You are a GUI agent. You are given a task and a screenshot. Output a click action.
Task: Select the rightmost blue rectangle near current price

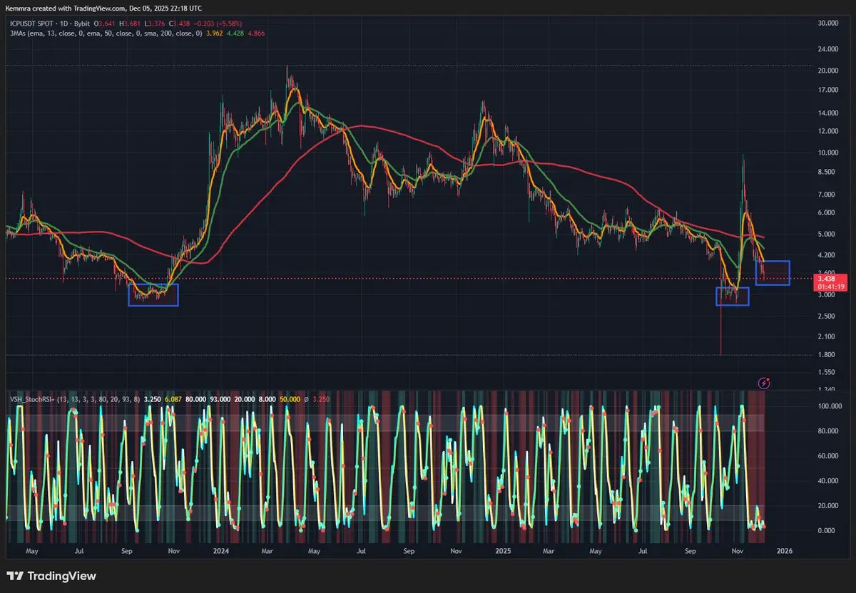point(773,273)
